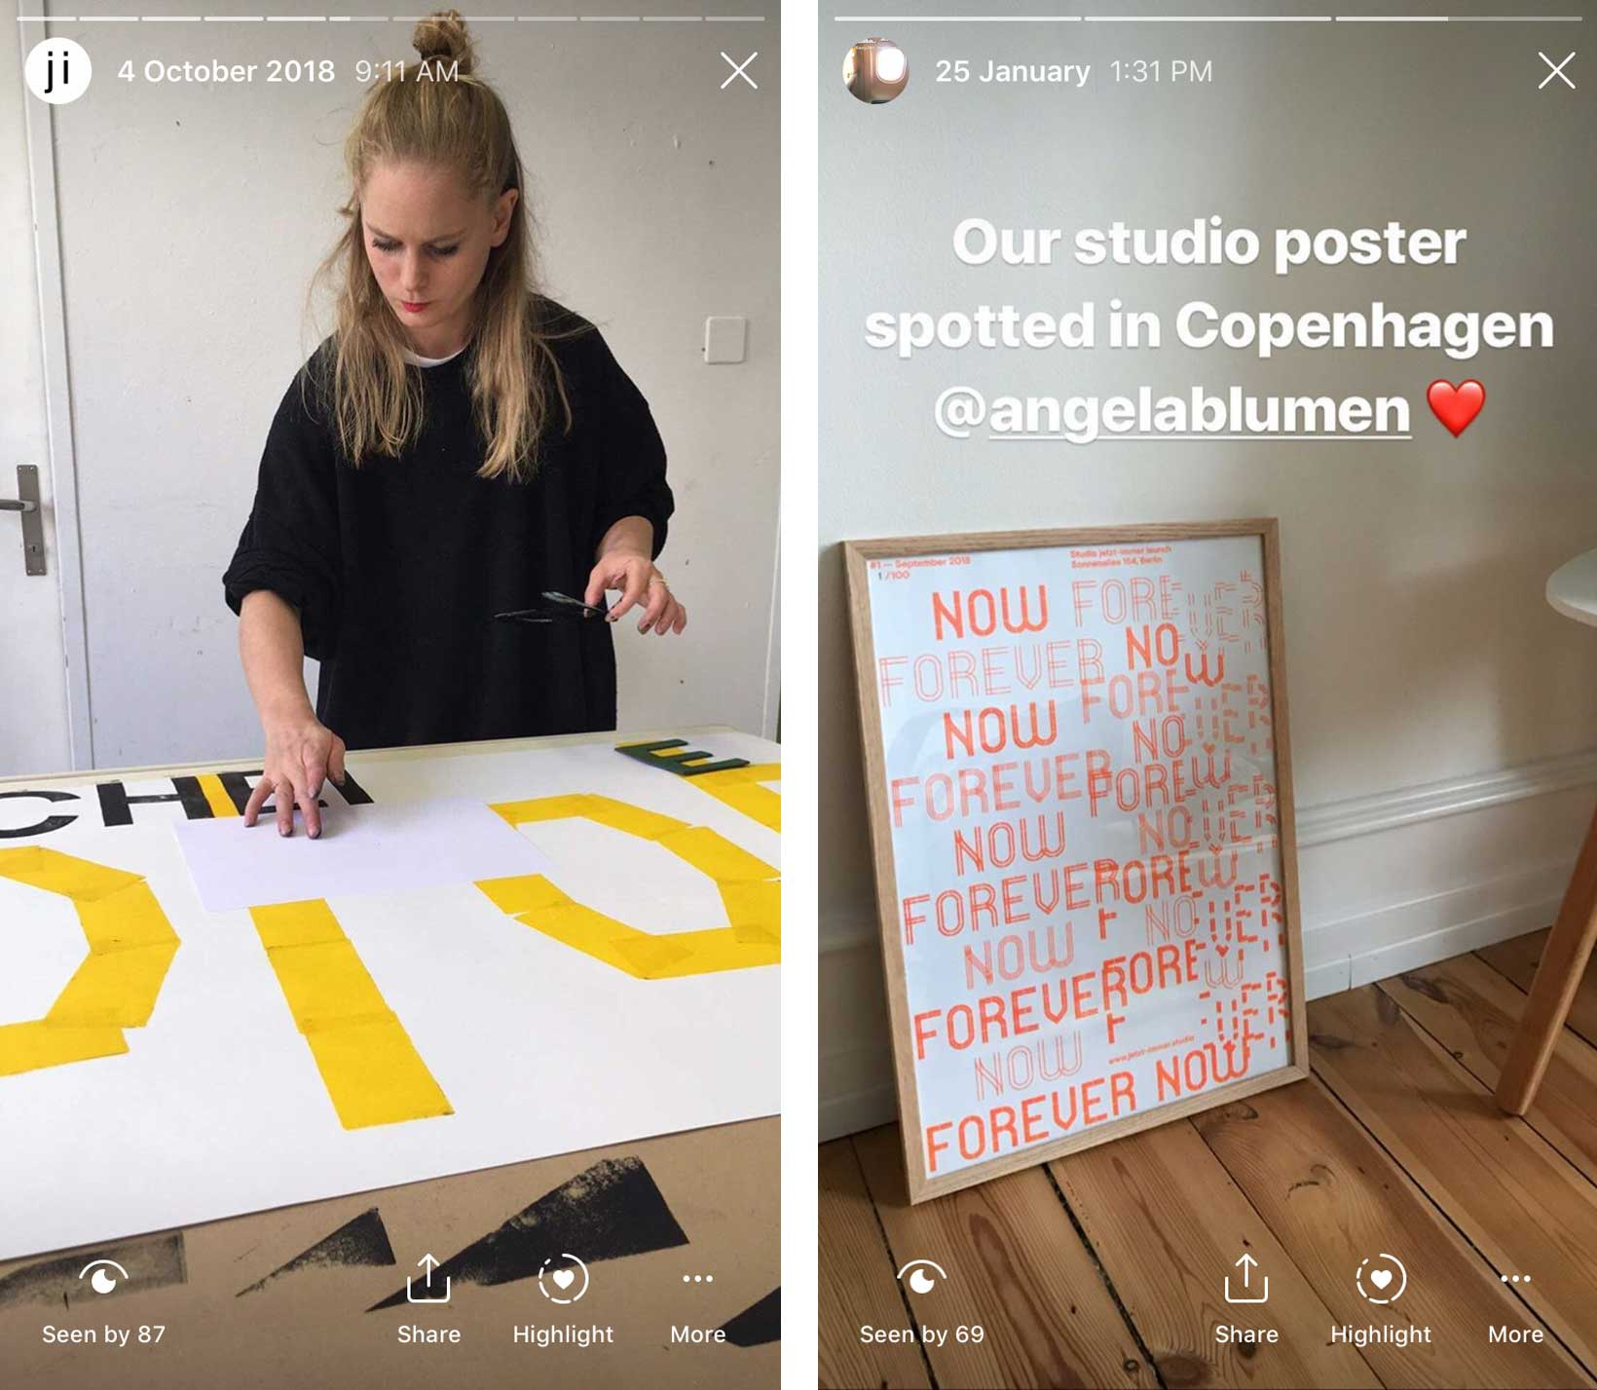Tap the '25 January' date label
The image size is (1597, 1390).
click(1013, 71)
